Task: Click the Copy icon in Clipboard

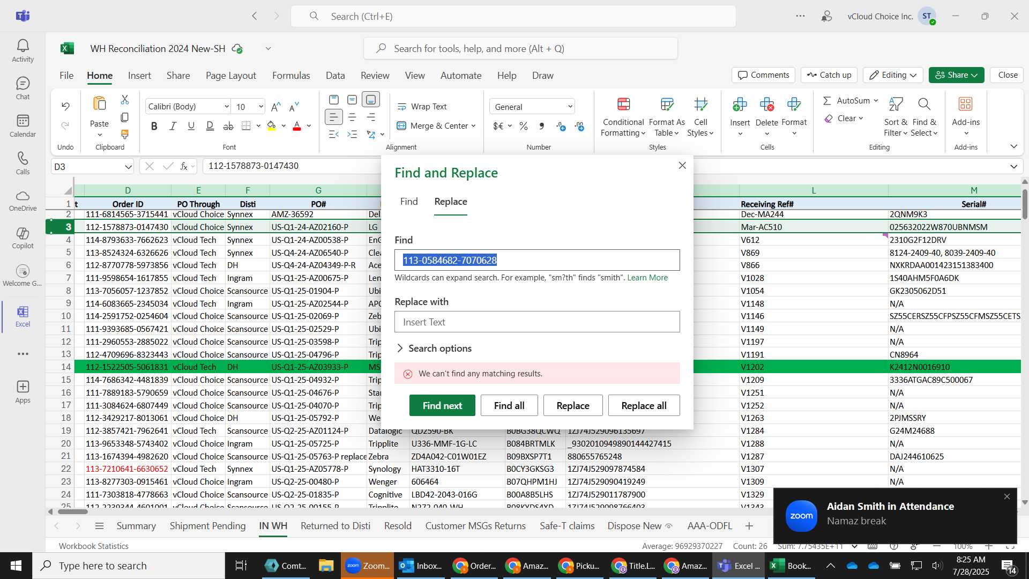Action: tap(125, 117)
